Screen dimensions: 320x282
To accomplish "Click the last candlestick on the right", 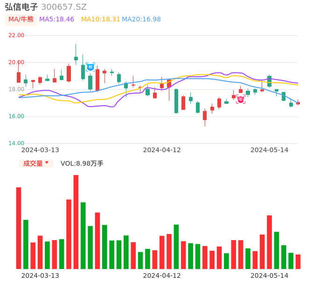I will pos(298,103).
